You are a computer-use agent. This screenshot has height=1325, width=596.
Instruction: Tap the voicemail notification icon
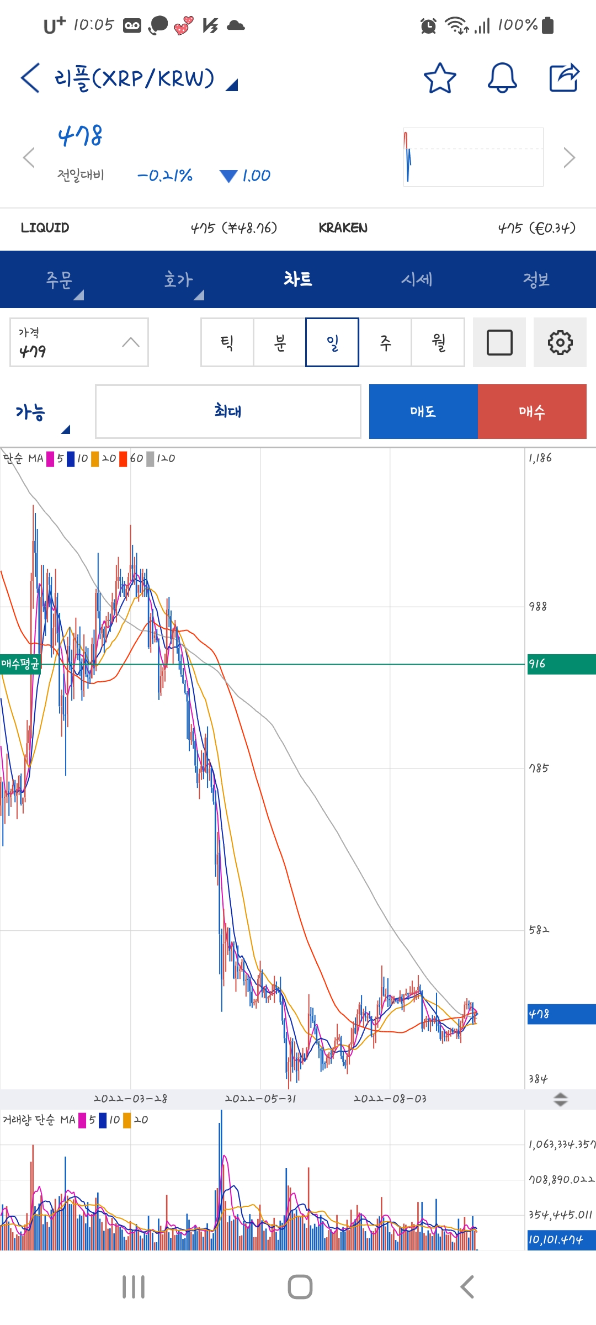tap(132, 25)
